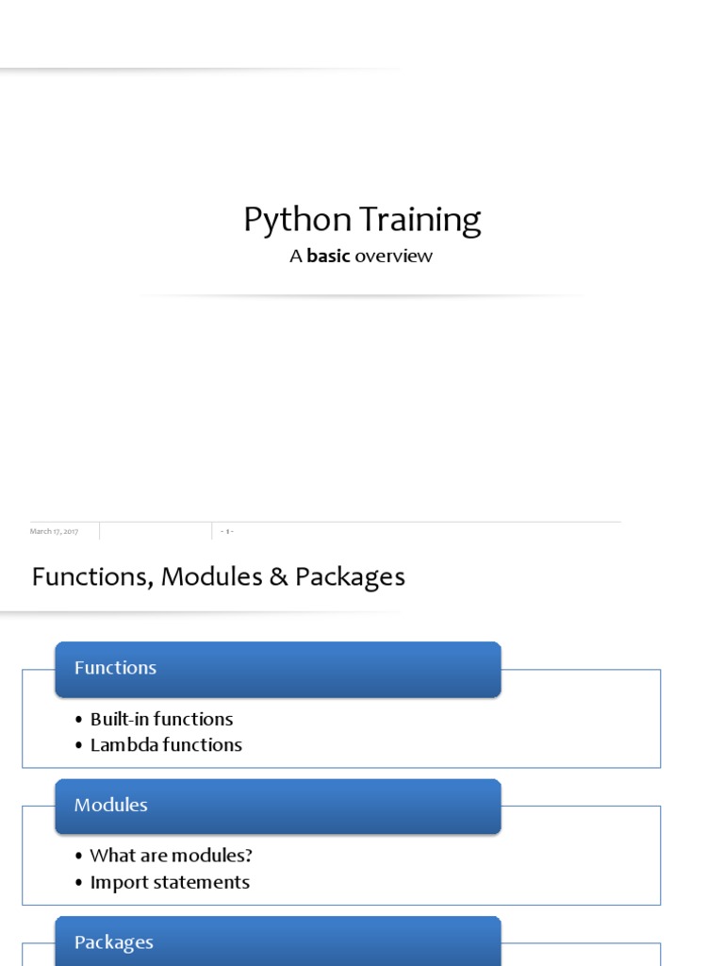The height and width of the screenshot is (966, 724).
Task: Click the Python Training title text
Action: tap(362, 220)
